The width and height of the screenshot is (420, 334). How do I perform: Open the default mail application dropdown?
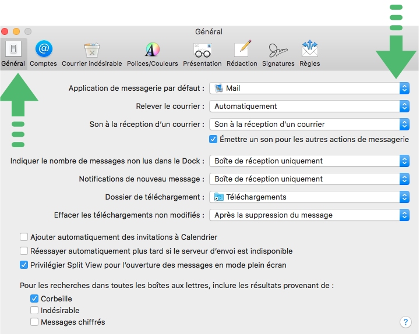click(x=309, y=88)
